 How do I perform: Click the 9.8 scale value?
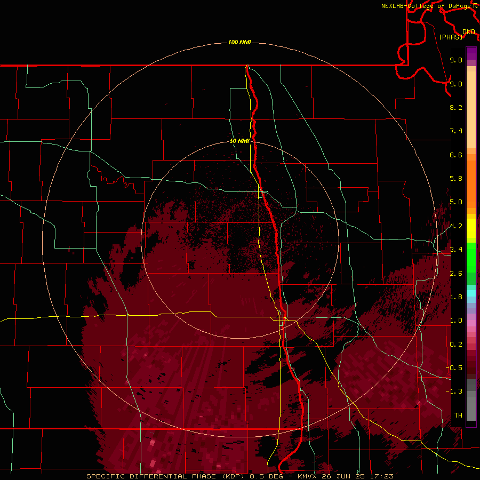click(x=456, y=60)
